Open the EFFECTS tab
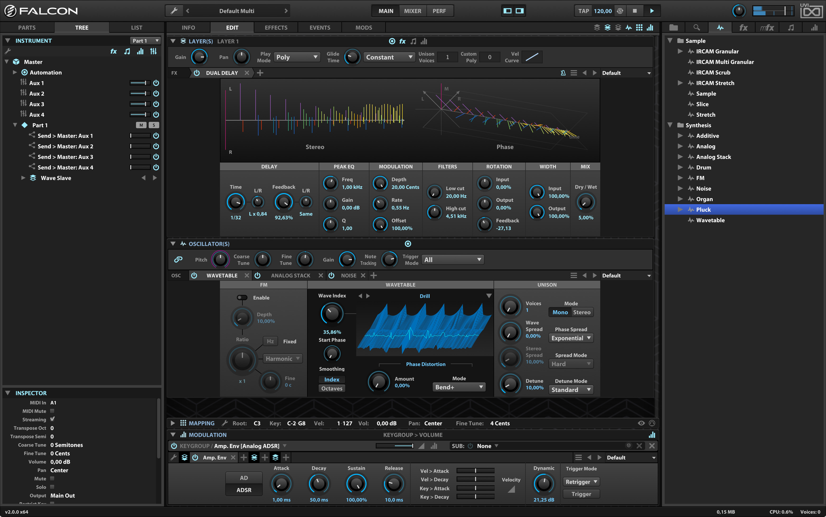 pyautogui.click(x=276, y=28)
